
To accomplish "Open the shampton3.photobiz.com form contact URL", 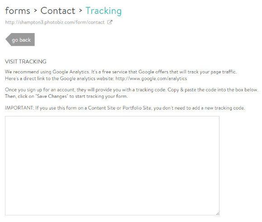I will 55,22.
